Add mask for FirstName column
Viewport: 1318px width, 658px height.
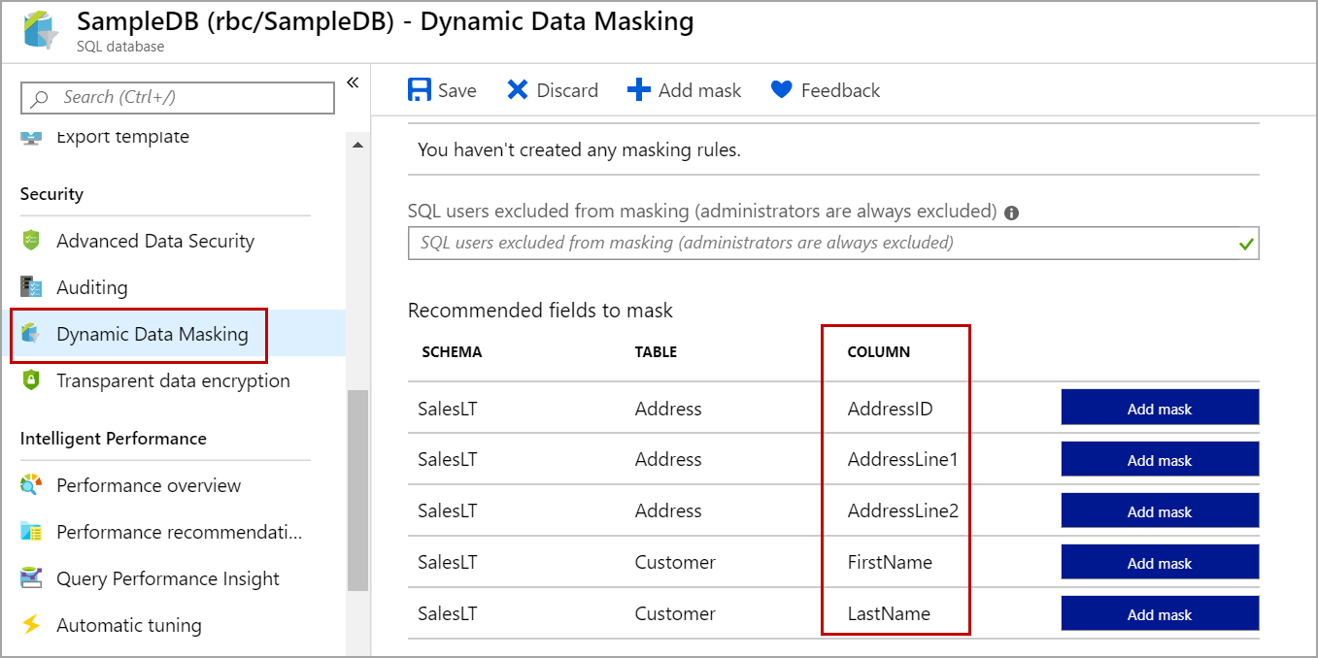[1160, 563]
